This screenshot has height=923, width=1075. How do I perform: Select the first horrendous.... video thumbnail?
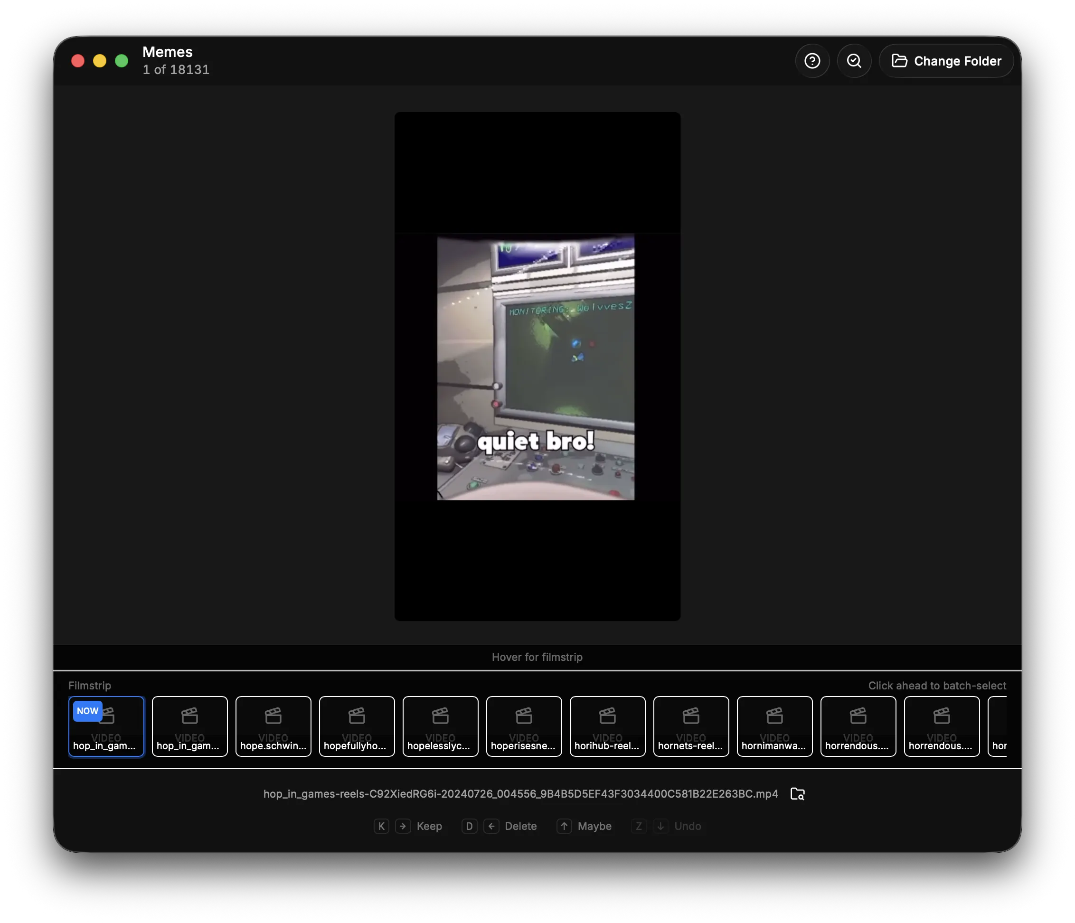click(858, 727)
